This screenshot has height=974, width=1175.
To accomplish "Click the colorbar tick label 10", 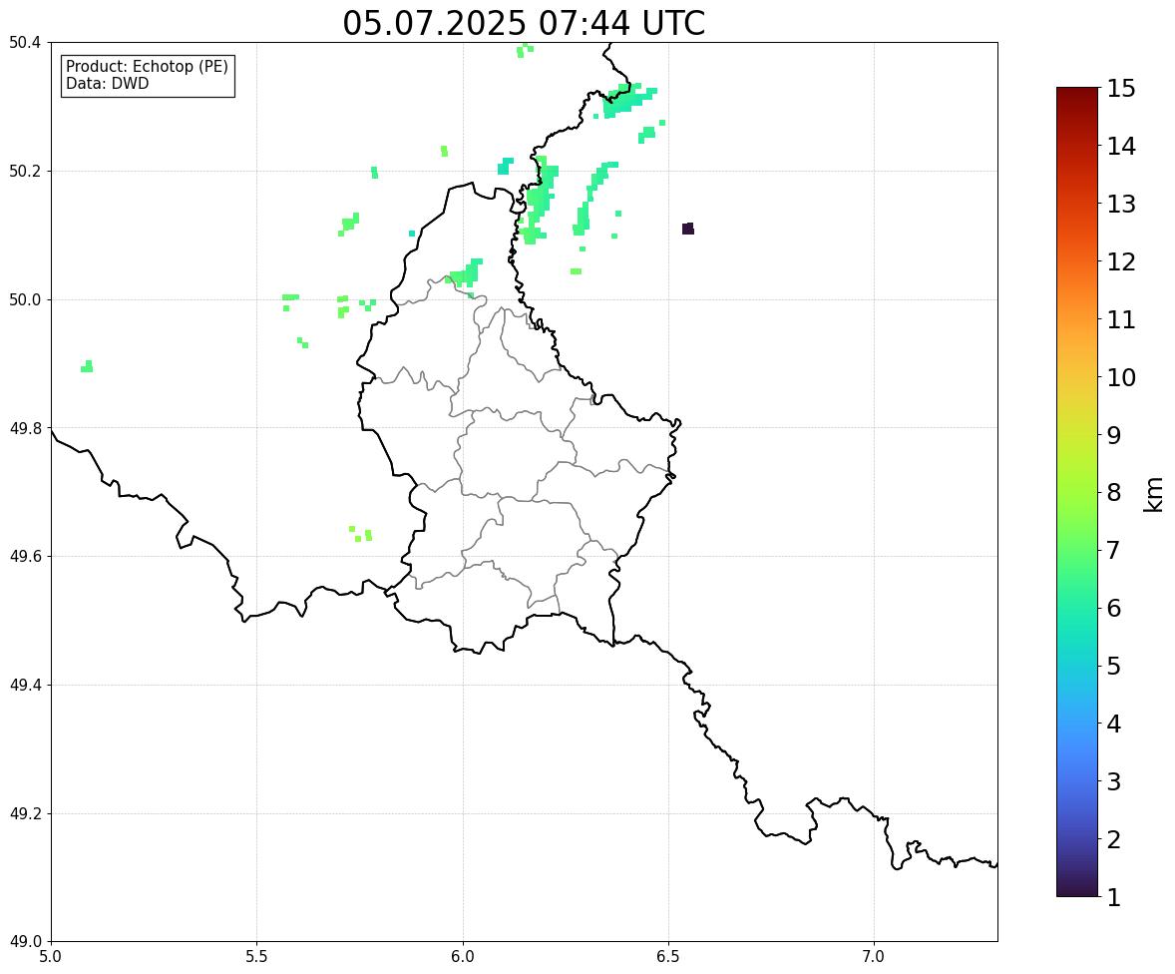I will point(1121,377).
